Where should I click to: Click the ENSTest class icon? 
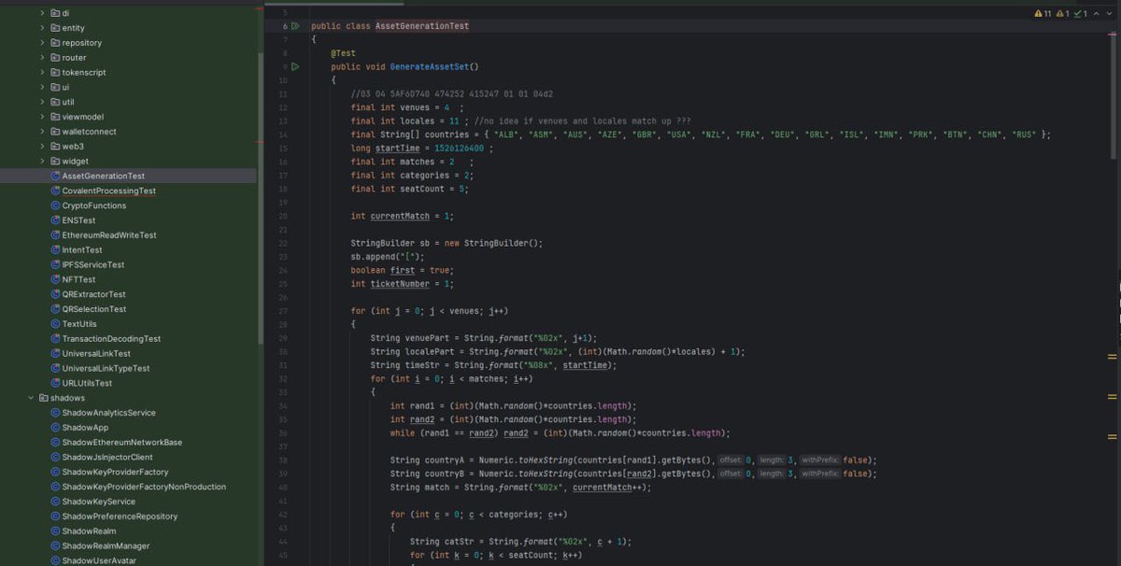coord(55,220)
